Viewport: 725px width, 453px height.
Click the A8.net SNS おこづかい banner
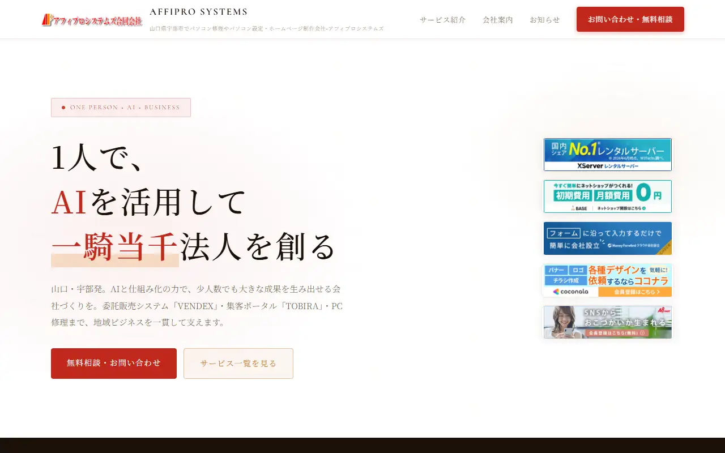click(x=608, y=322)
